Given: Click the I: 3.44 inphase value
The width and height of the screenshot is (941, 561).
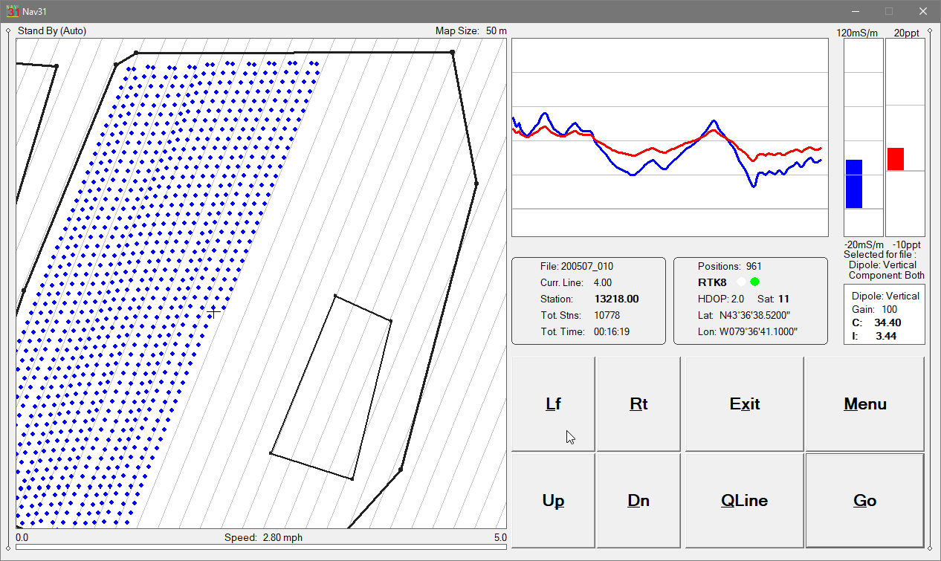Looking at the screenshot, I should [875, 336].
